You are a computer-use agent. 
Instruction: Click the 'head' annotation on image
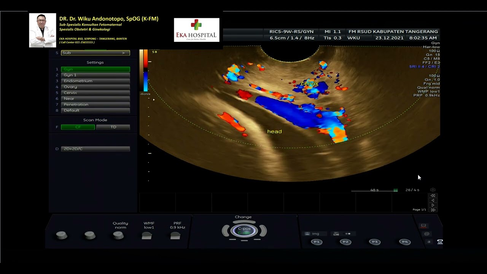coord(274,132)
